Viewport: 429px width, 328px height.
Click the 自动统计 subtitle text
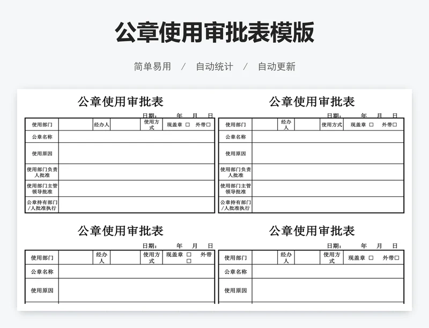(x=214, y=66)
